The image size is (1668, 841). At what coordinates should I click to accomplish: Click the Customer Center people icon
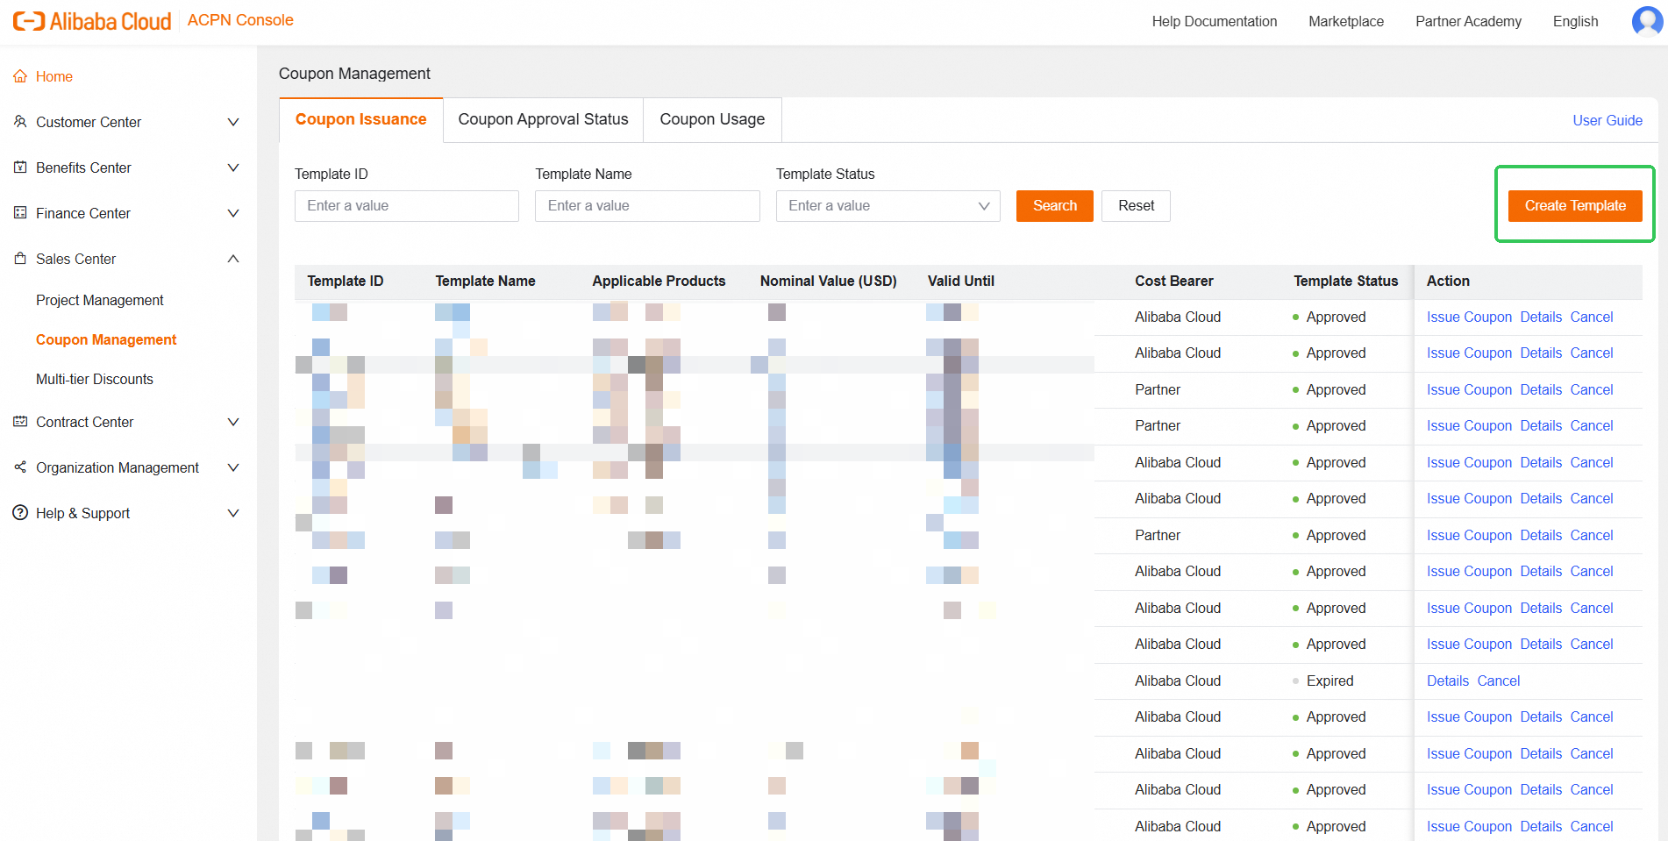[20, 122]
